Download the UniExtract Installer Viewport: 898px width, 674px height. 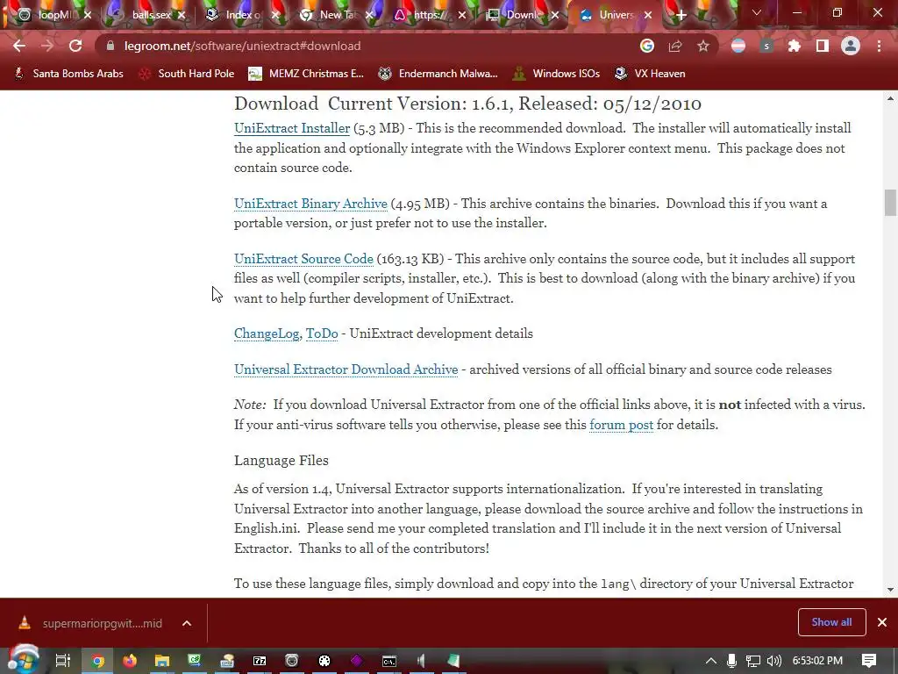coord(291,128)
